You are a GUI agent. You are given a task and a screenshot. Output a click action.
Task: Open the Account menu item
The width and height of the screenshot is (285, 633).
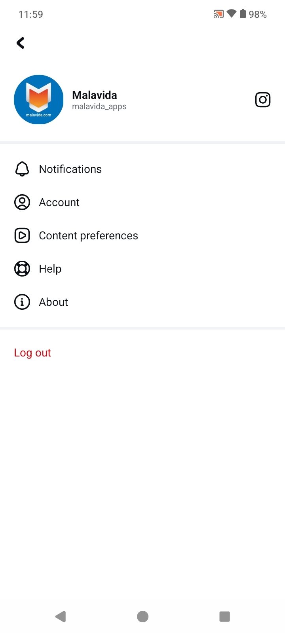coord(59,202)
